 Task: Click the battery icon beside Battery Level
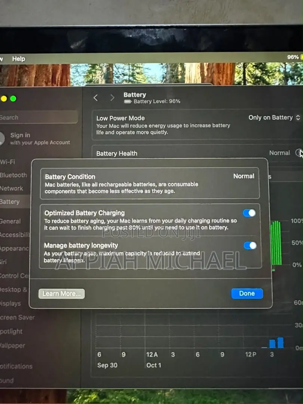(128, 101)
